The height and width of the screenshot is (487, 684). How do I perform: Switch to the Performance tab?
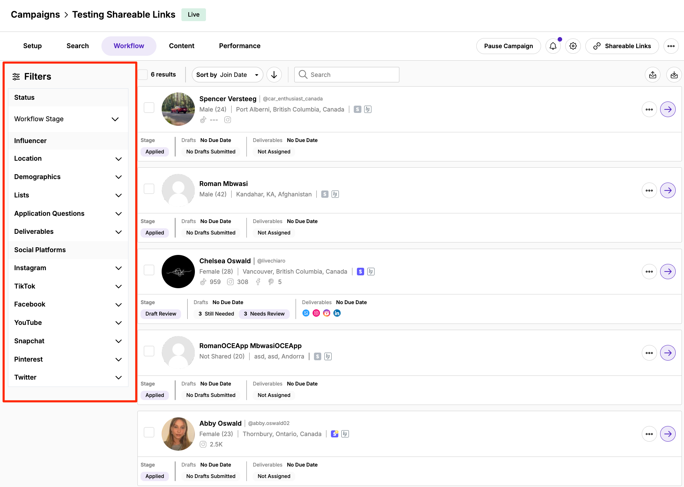pyautogui.click(x=240, y=46)
